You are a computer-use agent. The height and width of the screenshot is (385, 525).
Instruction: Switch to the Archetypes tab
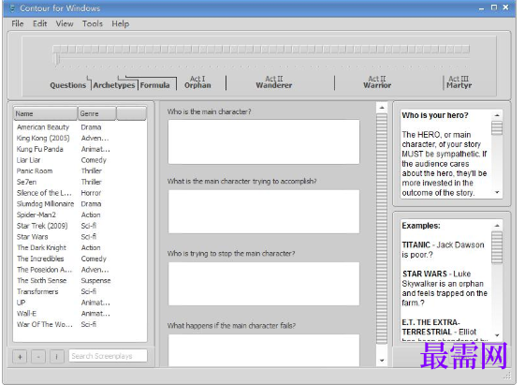click(114, 85)
